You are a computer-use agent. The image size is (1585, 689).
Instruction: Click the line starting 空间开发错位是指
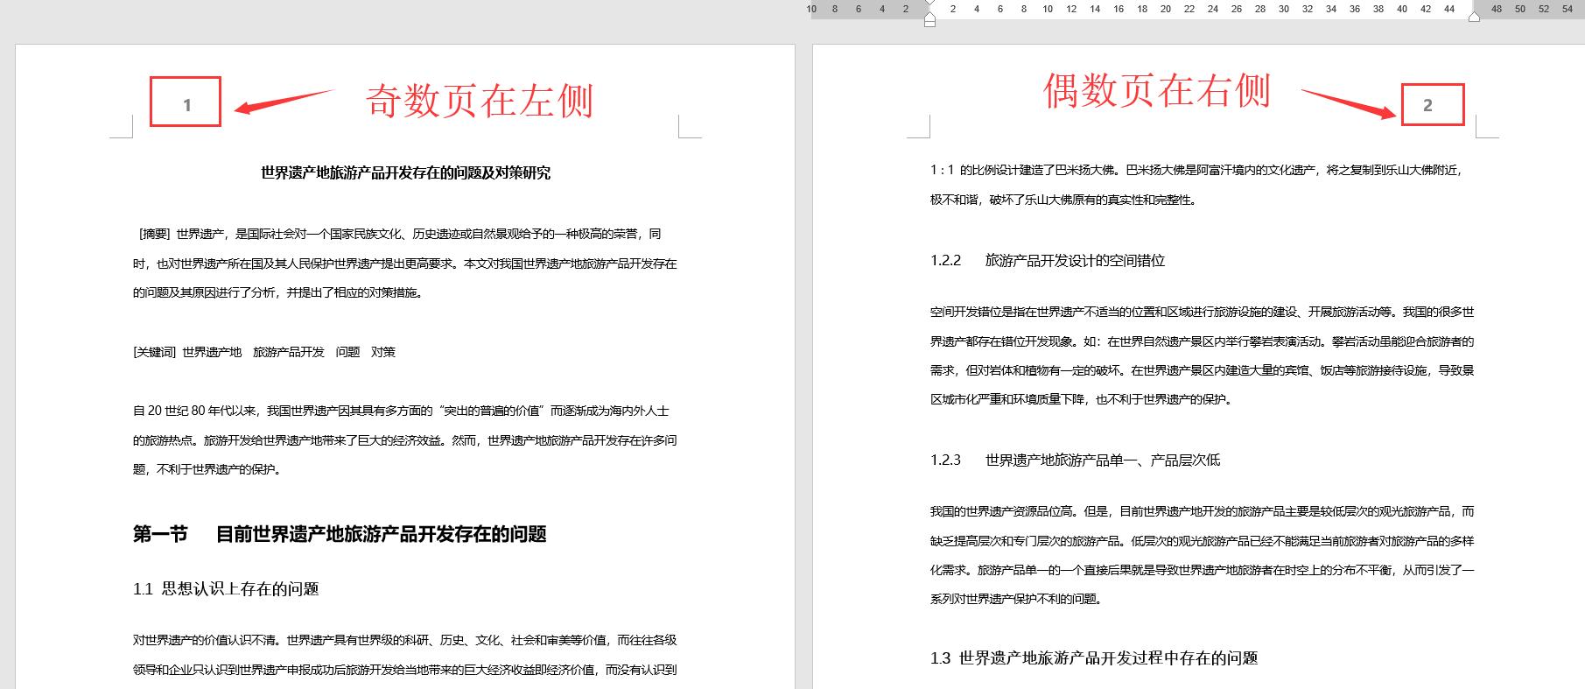point(1202,312)
